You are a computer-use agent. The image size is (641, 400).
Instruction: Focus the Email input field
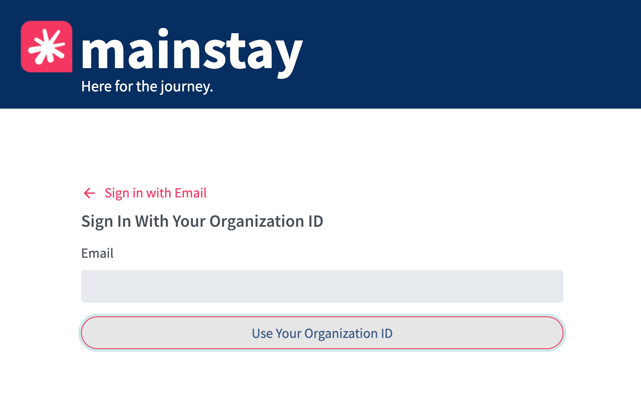click(x=322, y=286)
